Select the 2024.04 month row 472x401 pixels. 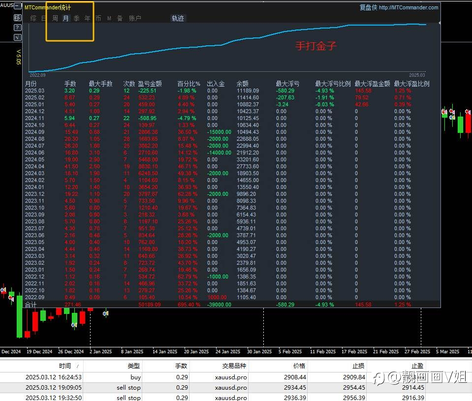click(232, 167)
